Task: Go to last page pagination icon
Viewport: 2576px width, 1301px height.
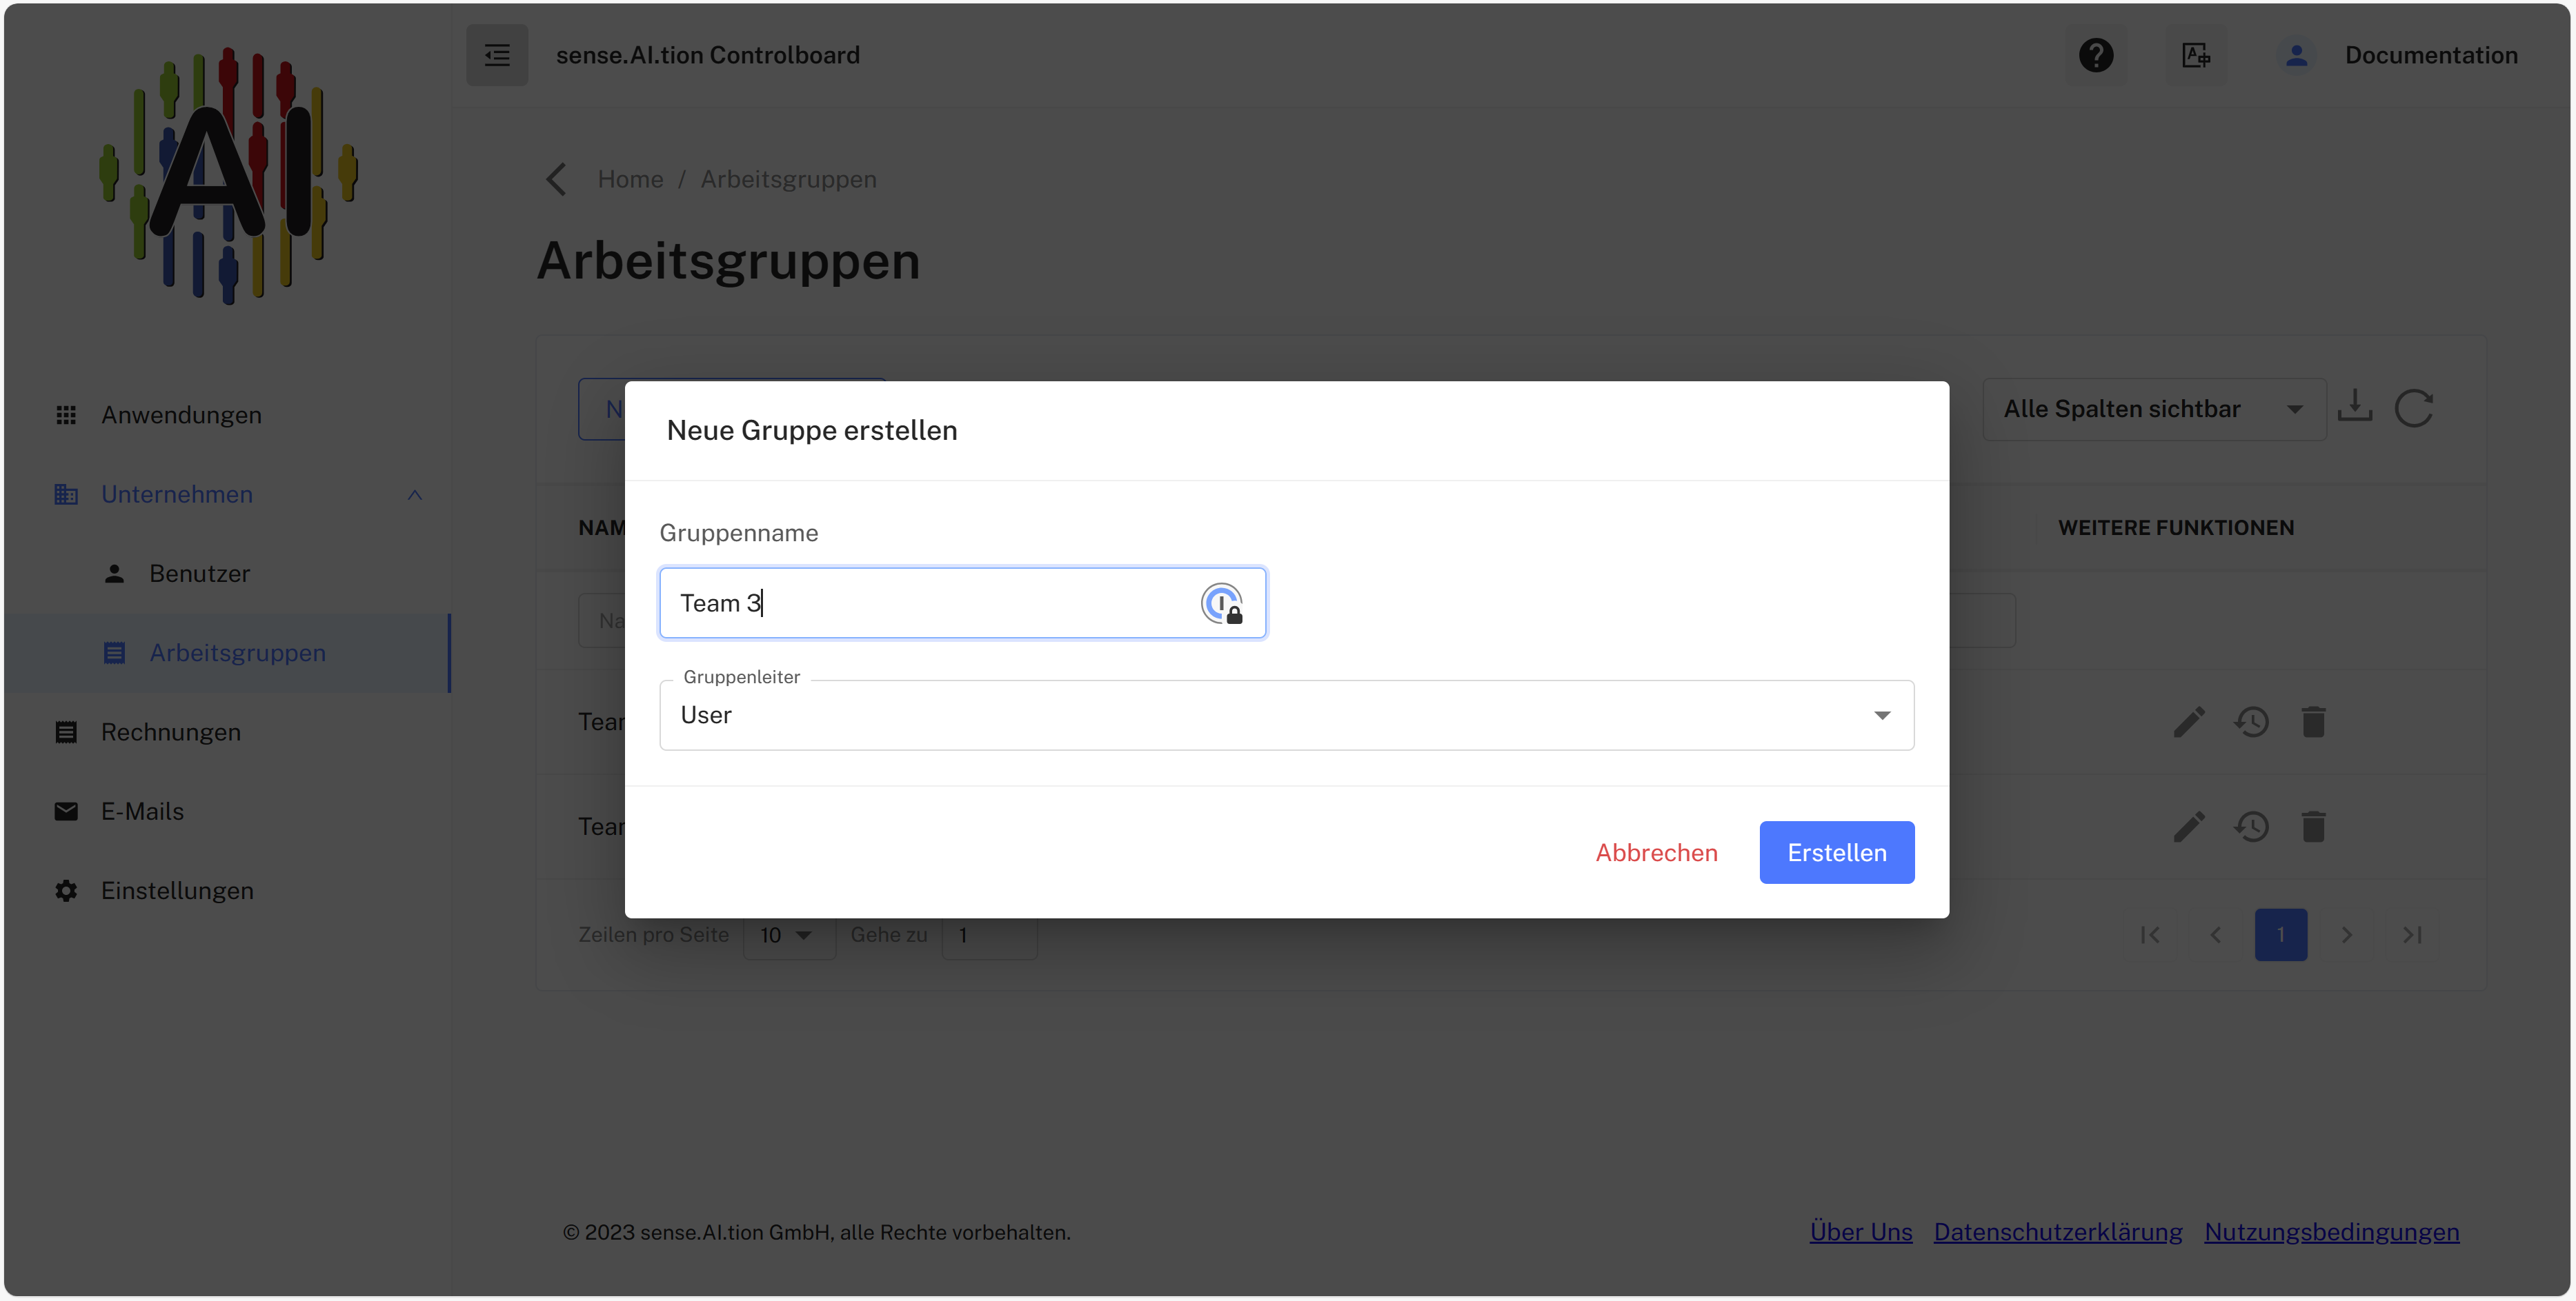Action: [x=2412, y=936]
